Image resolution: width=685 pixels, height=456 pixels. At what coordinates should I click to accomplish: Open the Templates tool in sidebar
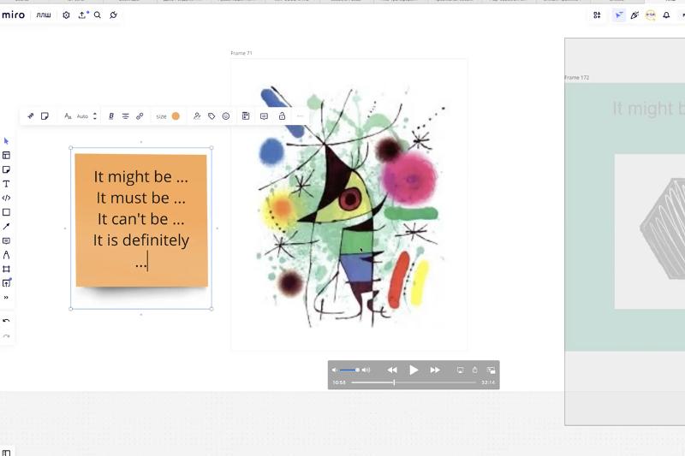6,156
